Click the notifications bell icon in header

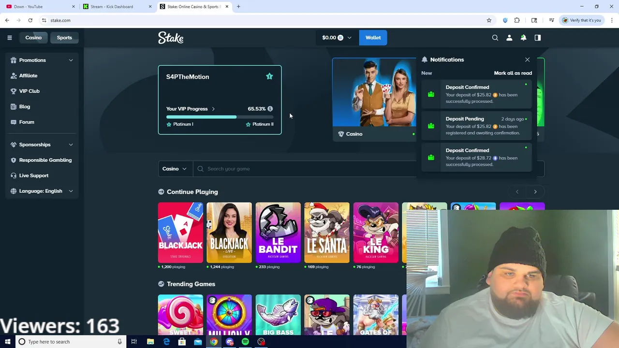click(x=523, y=38)
